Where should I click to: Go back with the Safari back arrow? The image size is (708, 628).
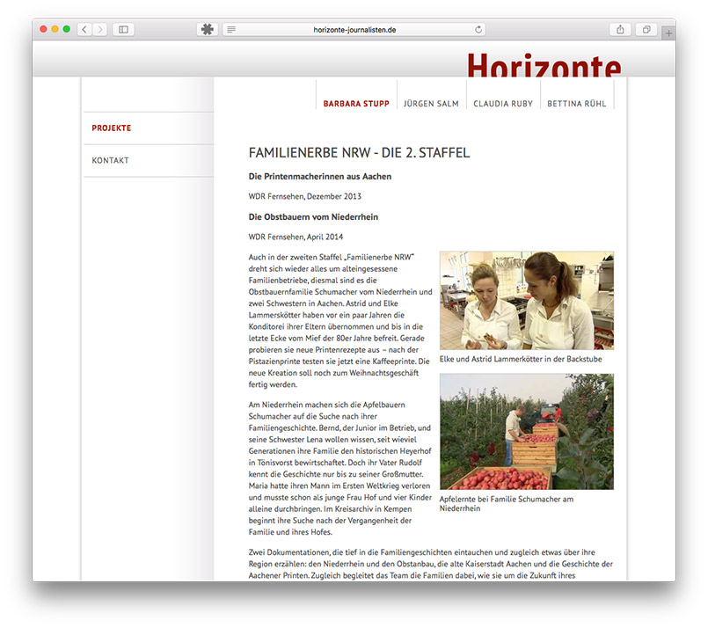84,29
